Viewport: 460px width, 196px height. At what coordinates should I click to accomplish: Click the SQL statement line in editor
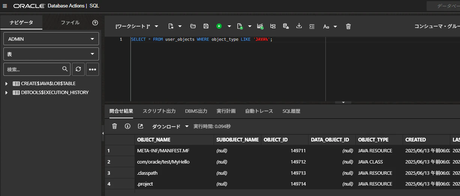tap(202, 39)
